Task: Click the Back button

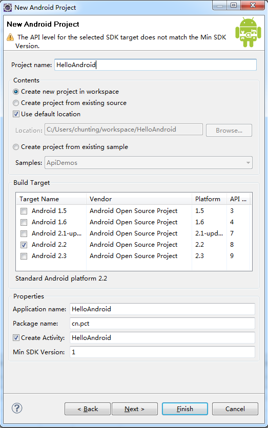Action: point(88,409)
